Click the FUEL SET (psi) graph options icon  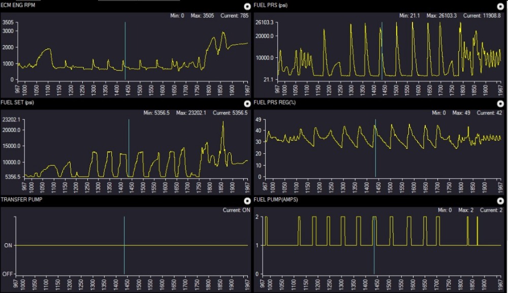[x=247, y=103]
